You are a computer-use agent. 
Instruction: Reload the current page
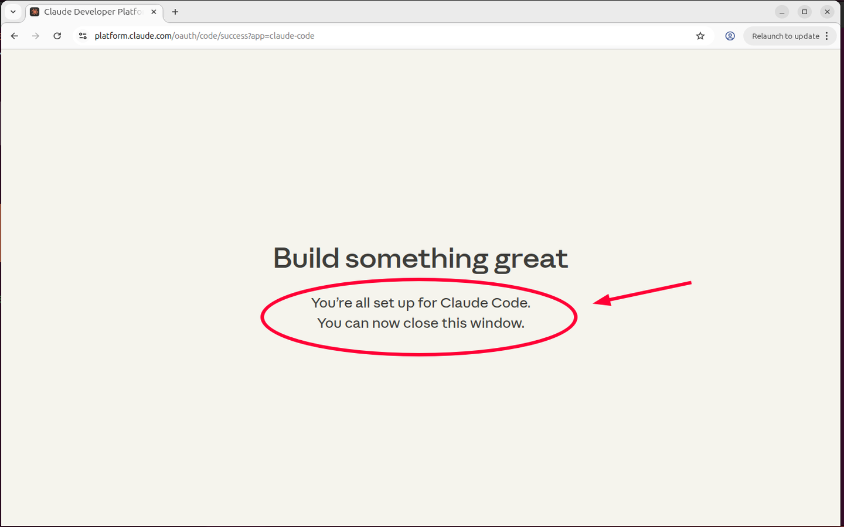coord(57,36)
